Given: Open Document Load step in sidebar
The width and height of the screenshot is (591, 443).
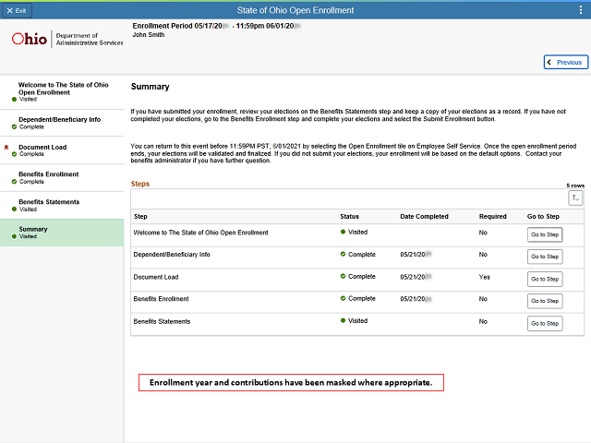Looking at the screenshot, I should [62, 150].
